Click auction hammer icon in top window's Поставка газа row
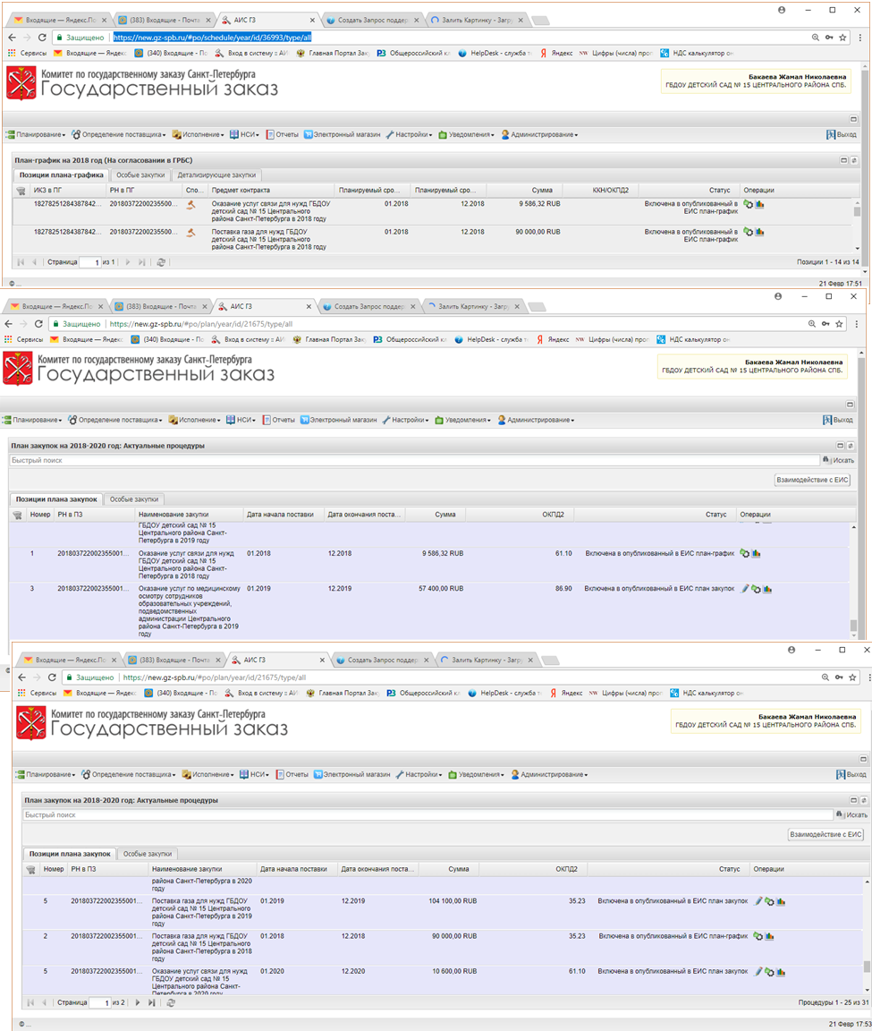 point(190,233)
